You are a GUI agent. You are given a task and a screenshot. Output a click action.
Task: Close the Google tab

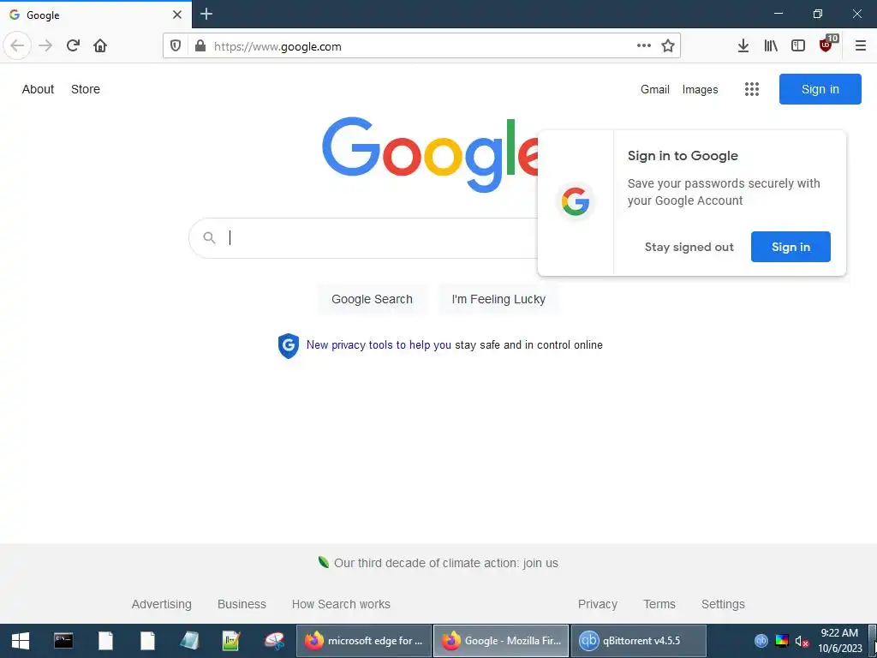point(177,15)
